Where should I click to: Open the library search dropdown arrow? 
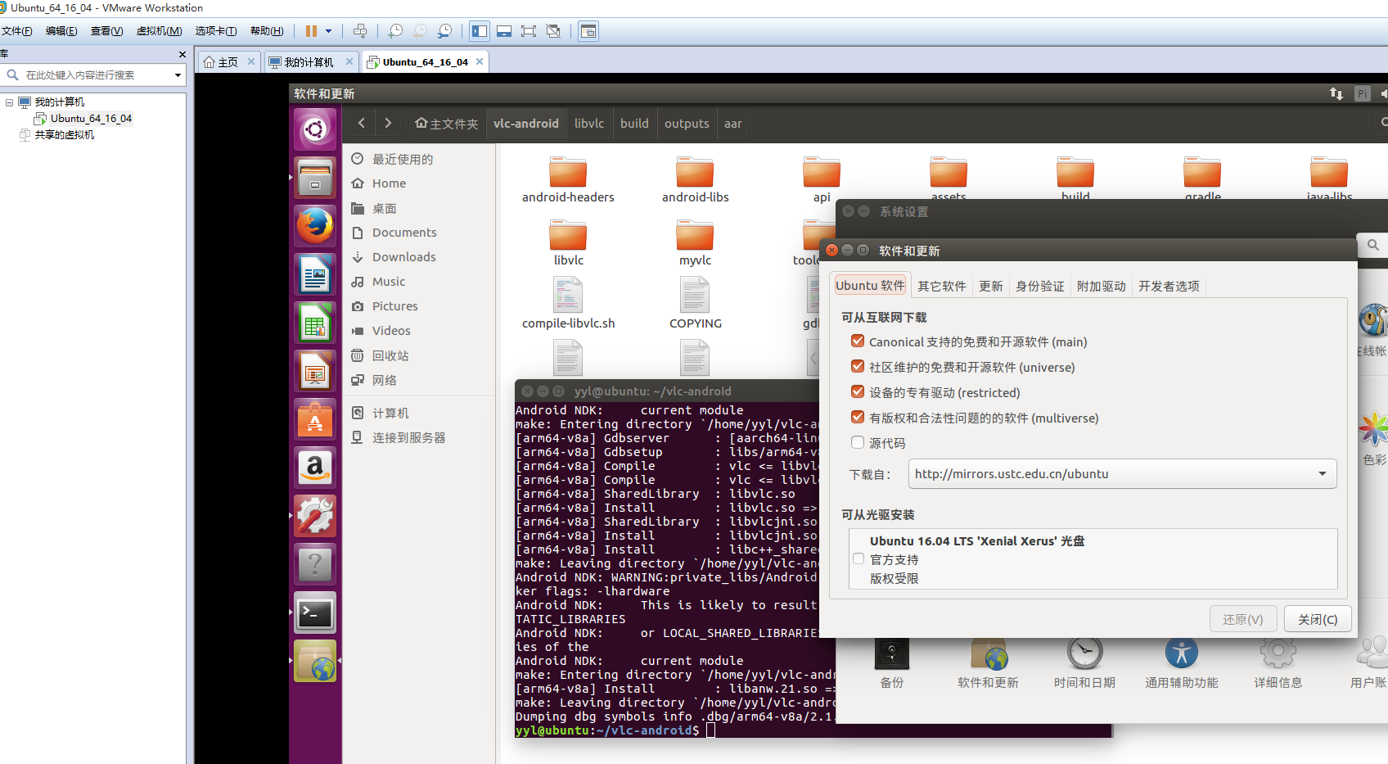coord(178,75)
